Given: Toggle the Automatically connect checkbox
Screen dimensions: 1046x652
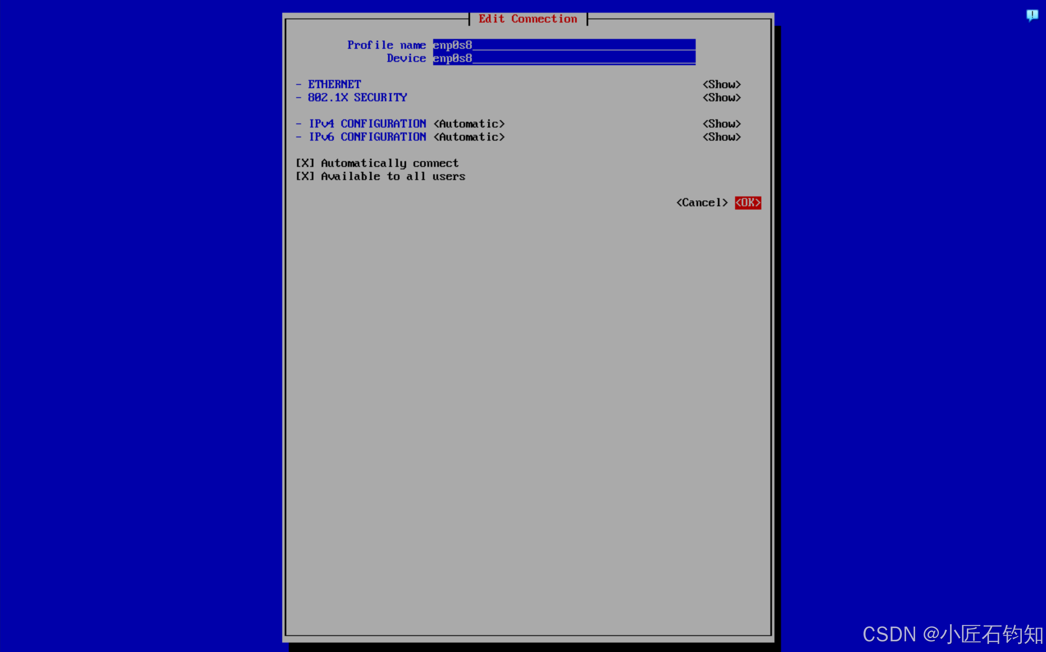Looking at the screenshot, I should pyautogui.click(x=305, y=164).
